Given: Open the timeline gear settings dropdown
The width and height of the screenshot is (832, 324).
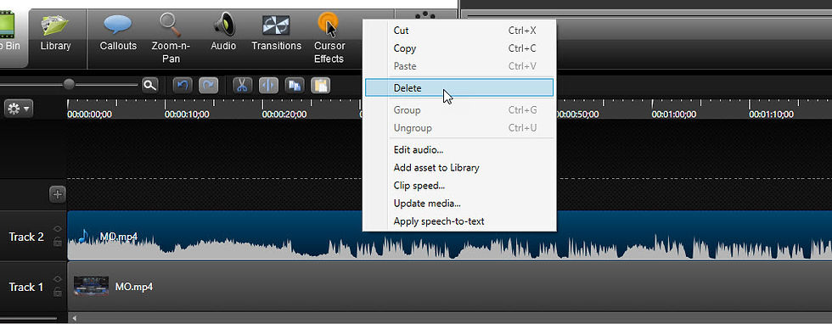Looking at the screenshot, I should (x=19, y=109).
